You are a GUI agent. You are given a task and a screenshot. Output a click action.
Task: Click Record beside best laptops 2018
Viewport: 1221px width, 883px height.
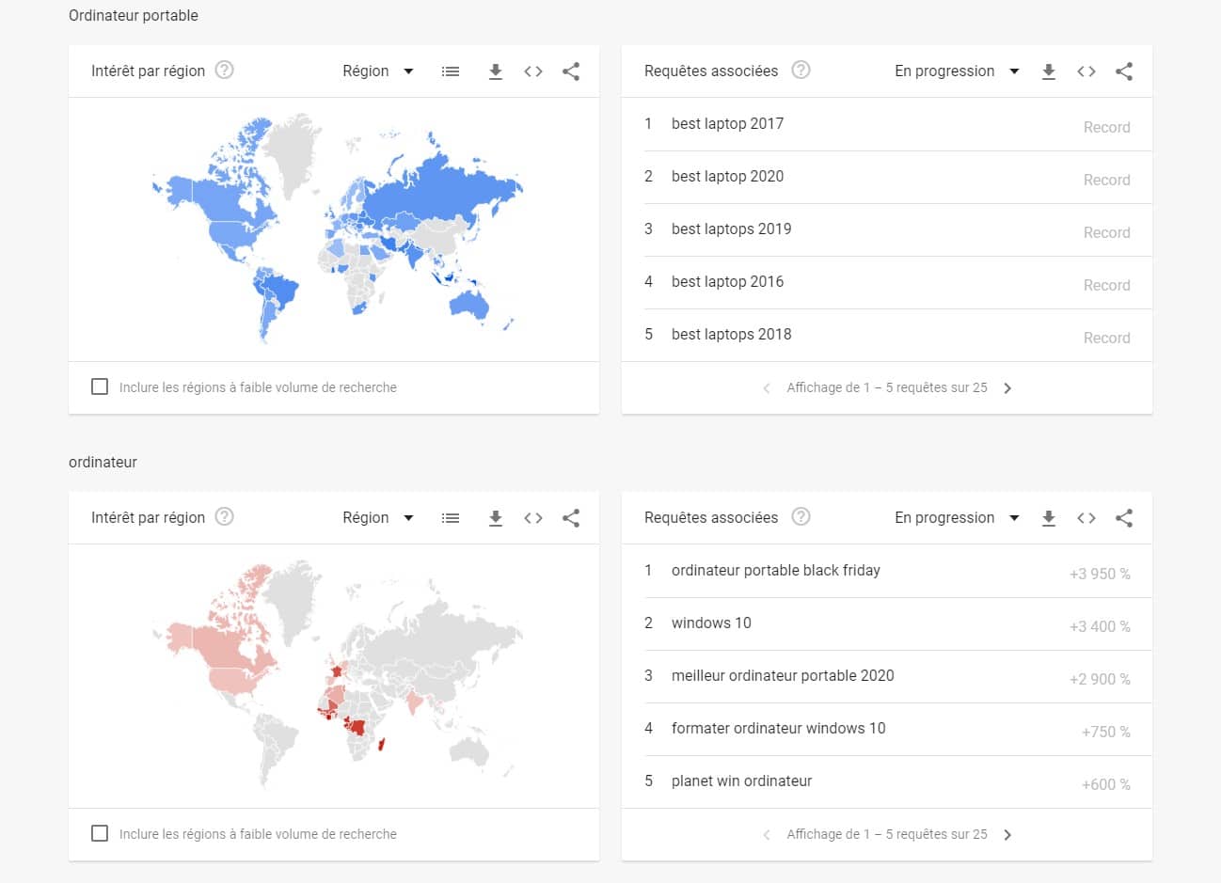tap(1106, 338)
